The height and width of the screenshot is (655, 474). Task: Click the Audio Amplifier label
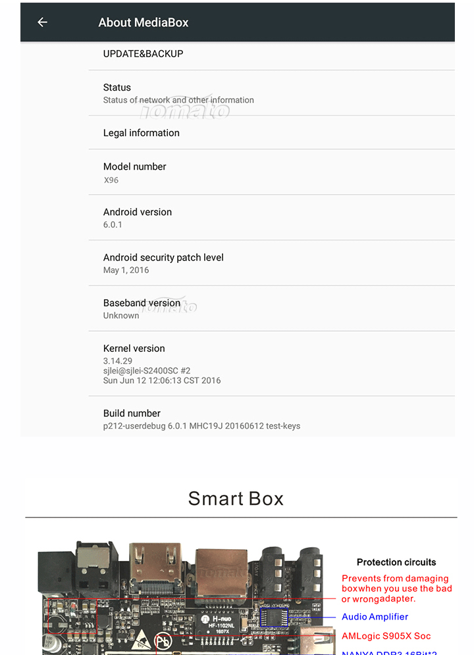pyautogui.click(x=375, y=617)
